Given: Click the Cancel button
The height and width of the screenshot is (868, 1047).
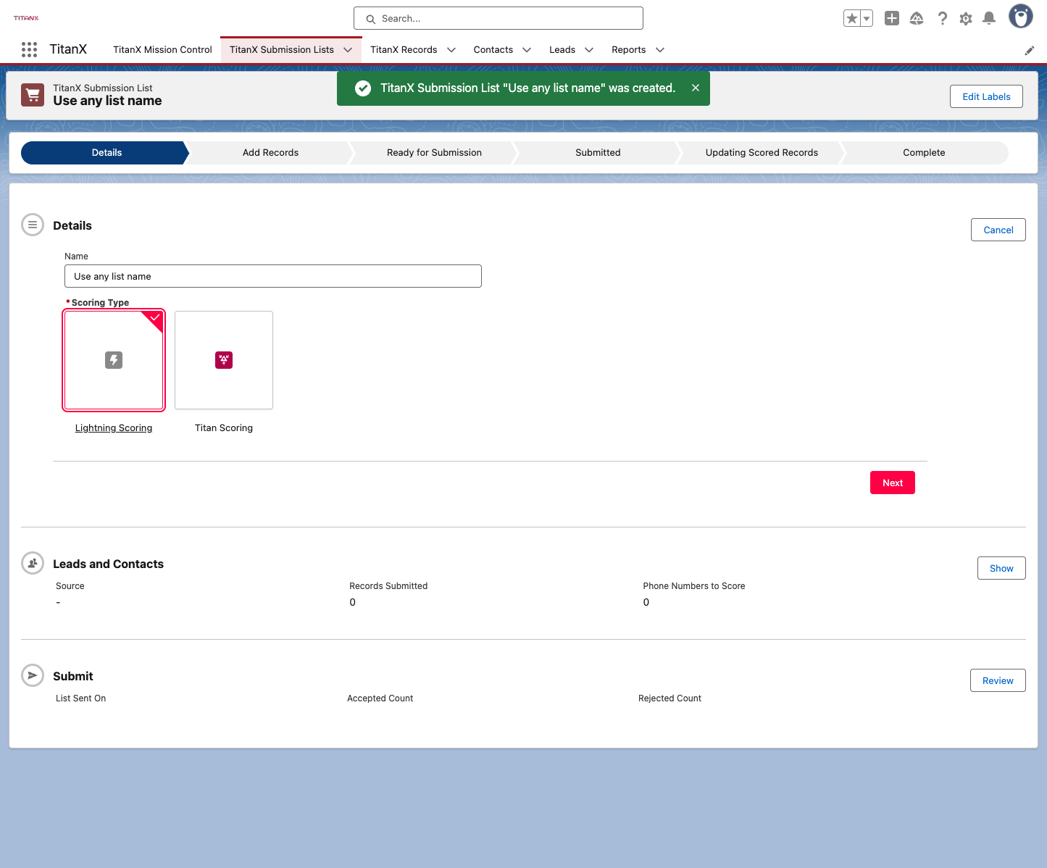Looking at the screenshot, I should click(998, 230).
